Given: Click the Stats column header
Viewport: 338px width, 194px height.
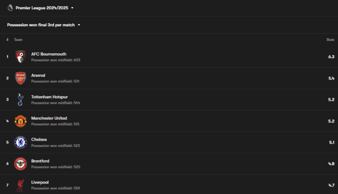Looking at the screenshot, I should coord(330,40).
